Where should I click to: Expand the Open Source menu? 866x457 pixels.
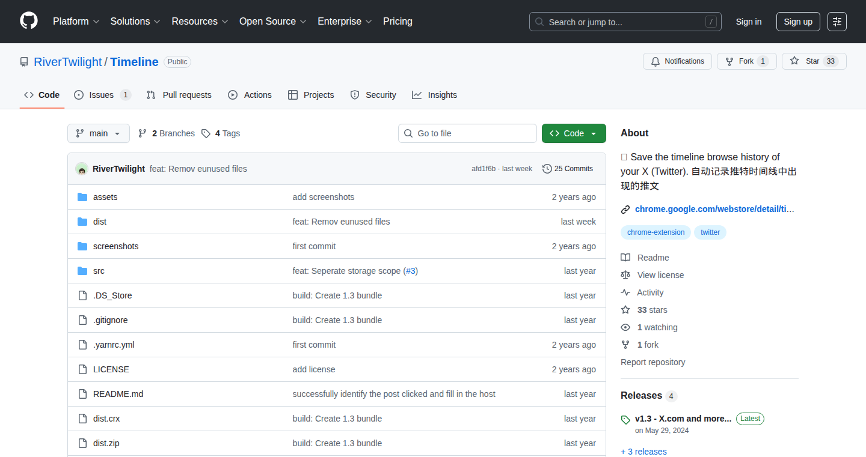[273, 21]
